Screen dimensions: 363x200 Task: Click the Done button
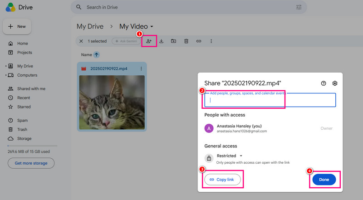click(x=324, y=180)
